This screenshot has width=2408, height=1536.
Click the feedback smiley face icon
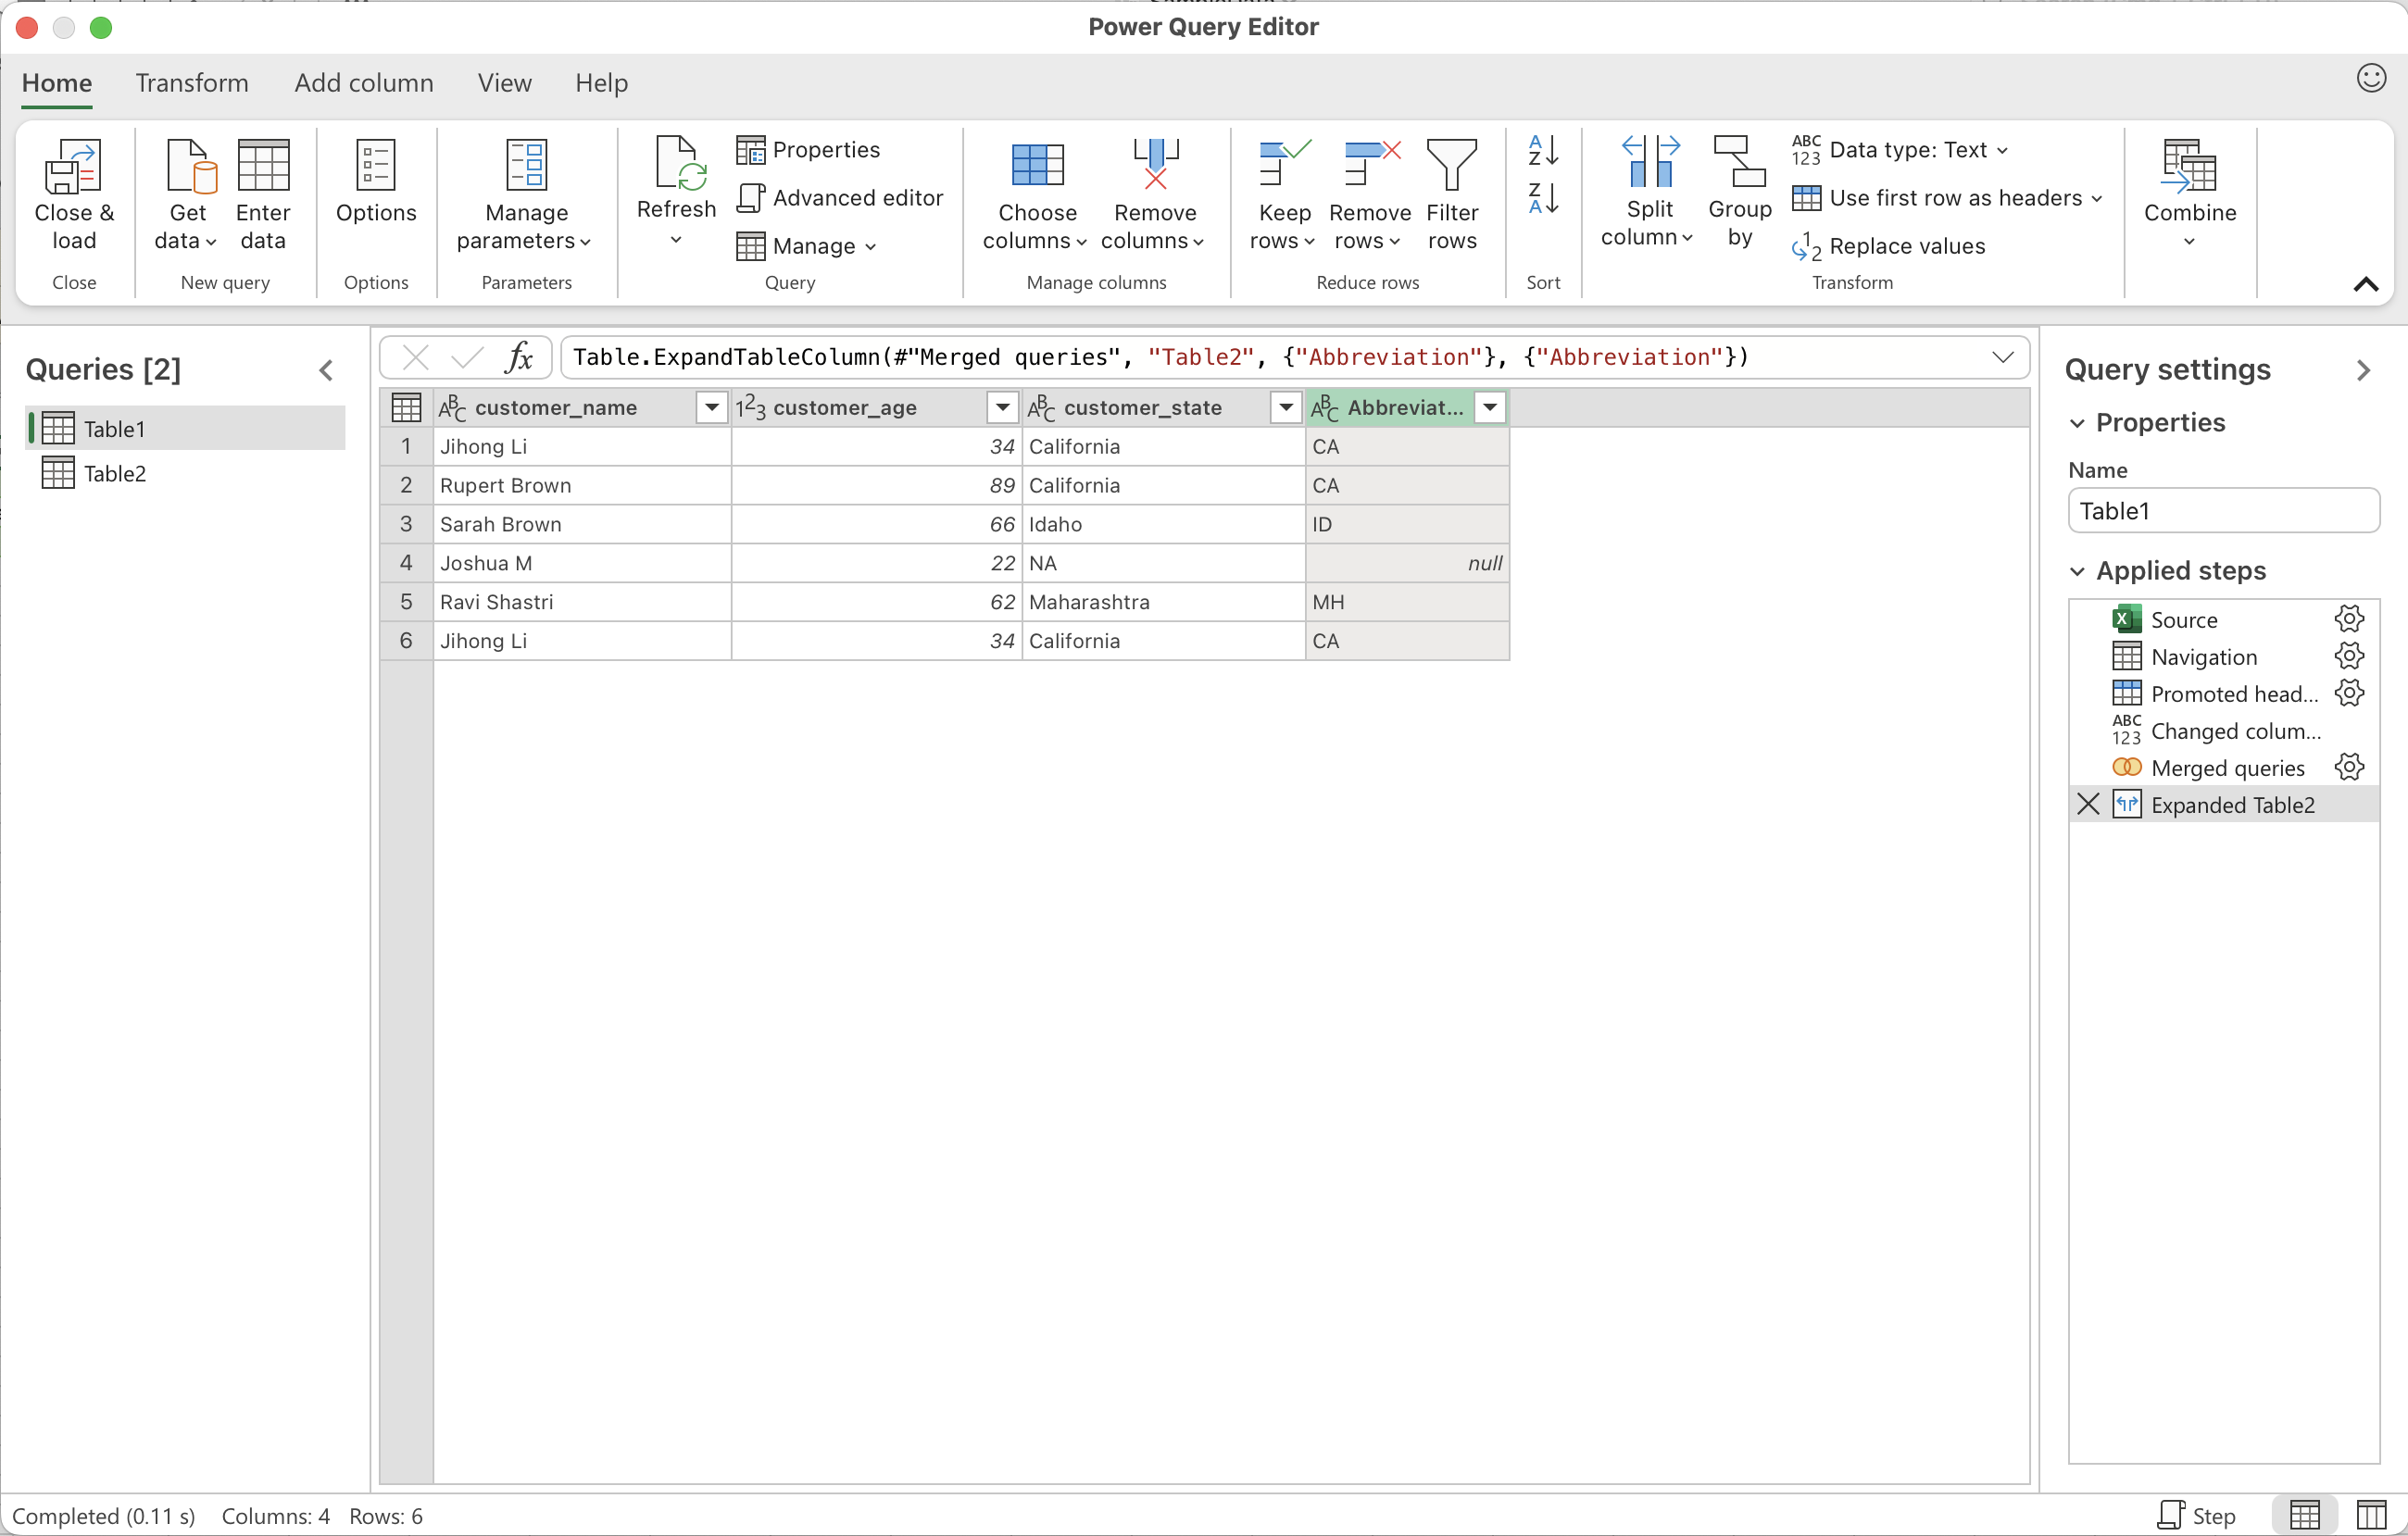2371,79
